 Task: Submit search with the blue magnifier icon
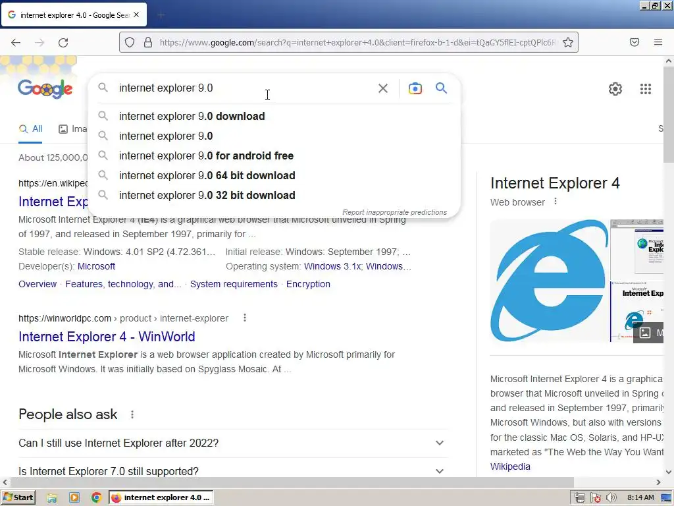pyautogui.click(x=442, y=88)
